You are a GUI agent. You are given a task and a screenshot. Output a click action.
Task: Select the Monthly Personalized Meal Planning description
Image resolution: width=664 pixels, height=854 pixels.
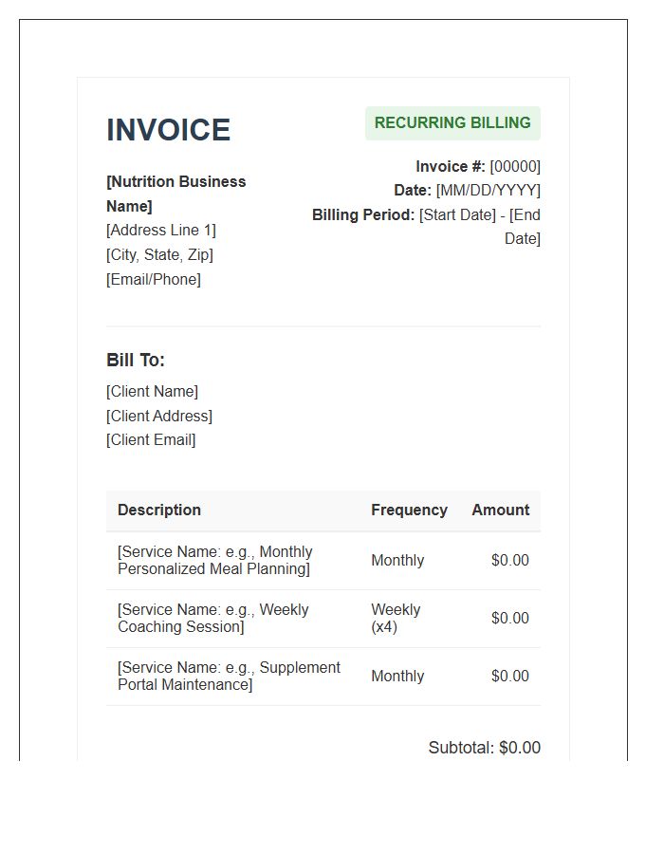pos(215,560)
